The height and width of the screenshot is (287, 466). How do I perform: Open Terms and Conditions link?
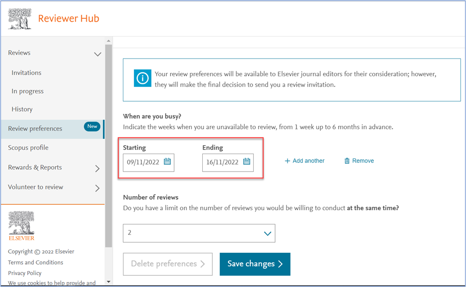pyautogui.click(x=35, y=262)
